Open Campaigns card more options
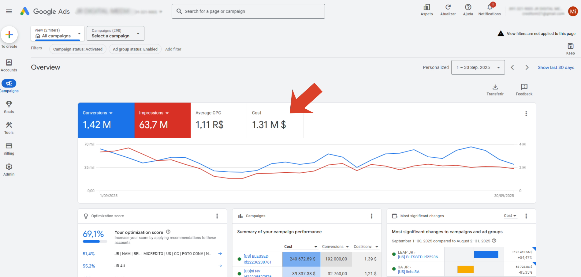Screen dimensions: 581x277 pos(371,216)
